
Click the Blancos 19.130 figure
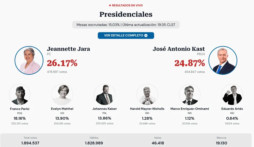pyautogui.click(x=221, y=143)
